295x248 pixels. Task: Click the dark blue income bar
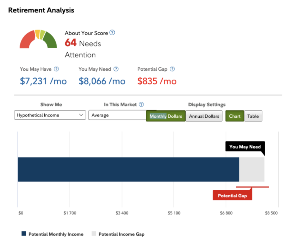(128, 169)
